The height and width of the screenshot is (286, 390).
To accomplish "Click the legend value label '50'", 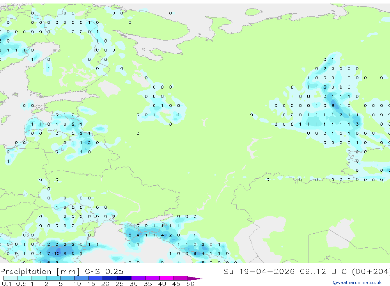I will pos(190,284).
